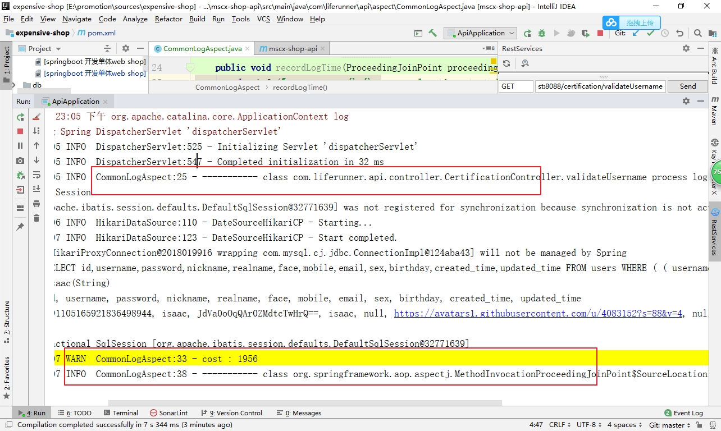Toggle soft-wrap in the Run console
721x431 pixels.
click(36, 175)
